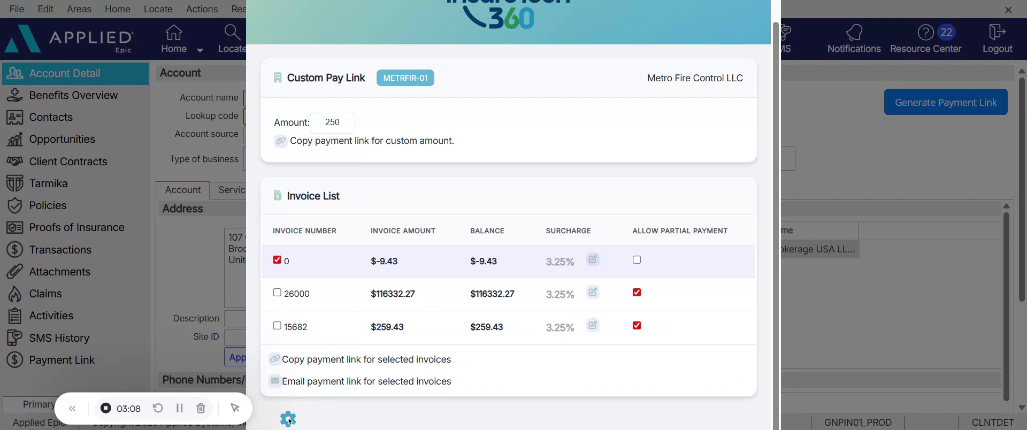Edit the surcharge for invoice 15682
Screen dimensions: 1027x430
tap(593, 325)
